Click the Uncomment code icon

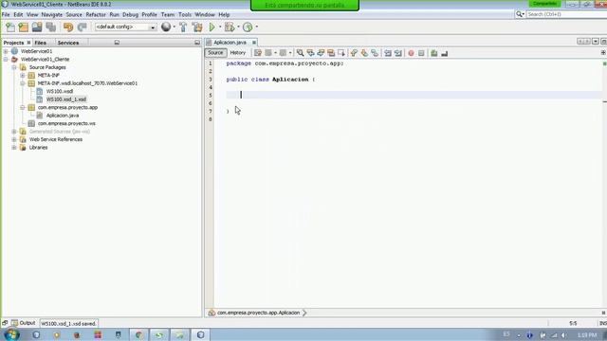click(x=445, y=53)
